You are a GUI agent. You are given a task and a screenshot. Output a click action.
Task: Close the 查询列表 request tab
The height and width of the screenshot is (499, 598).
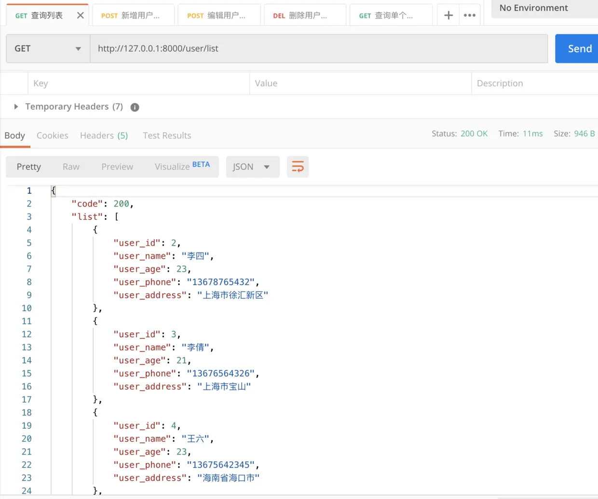(x=81, y=15)
